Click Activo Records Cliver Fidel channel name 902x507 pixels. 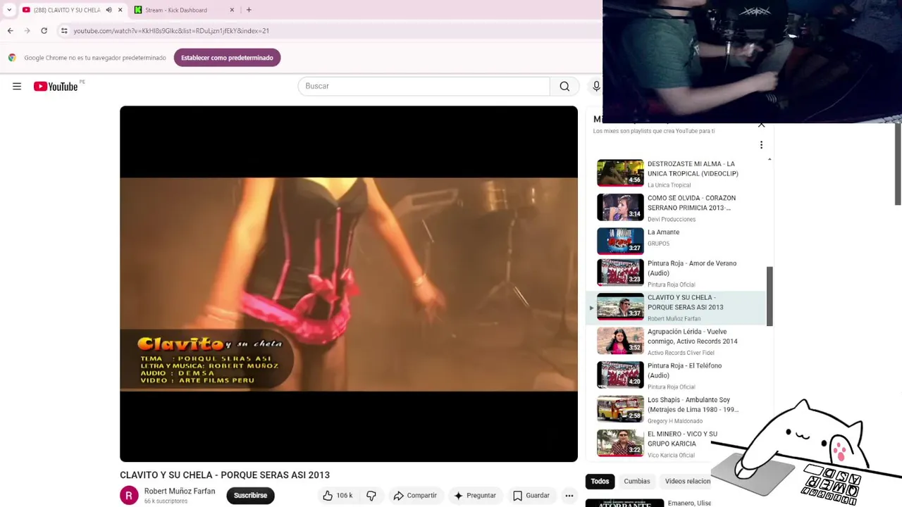click(x=681, y=353)
